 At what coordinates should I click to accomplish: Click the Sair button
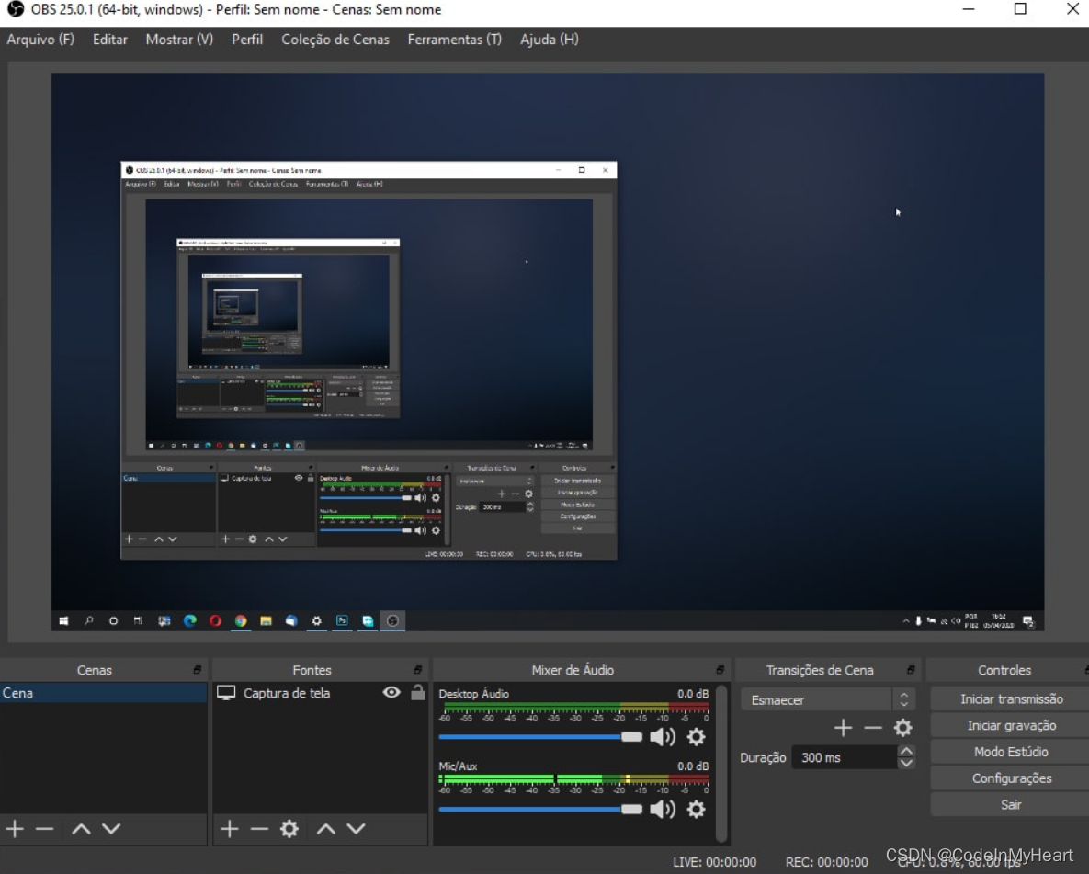pos(1011,804)
